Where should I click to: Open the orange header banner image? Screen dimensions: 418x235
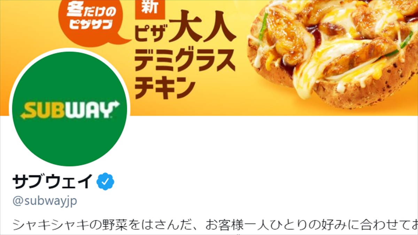click(209, 58)
